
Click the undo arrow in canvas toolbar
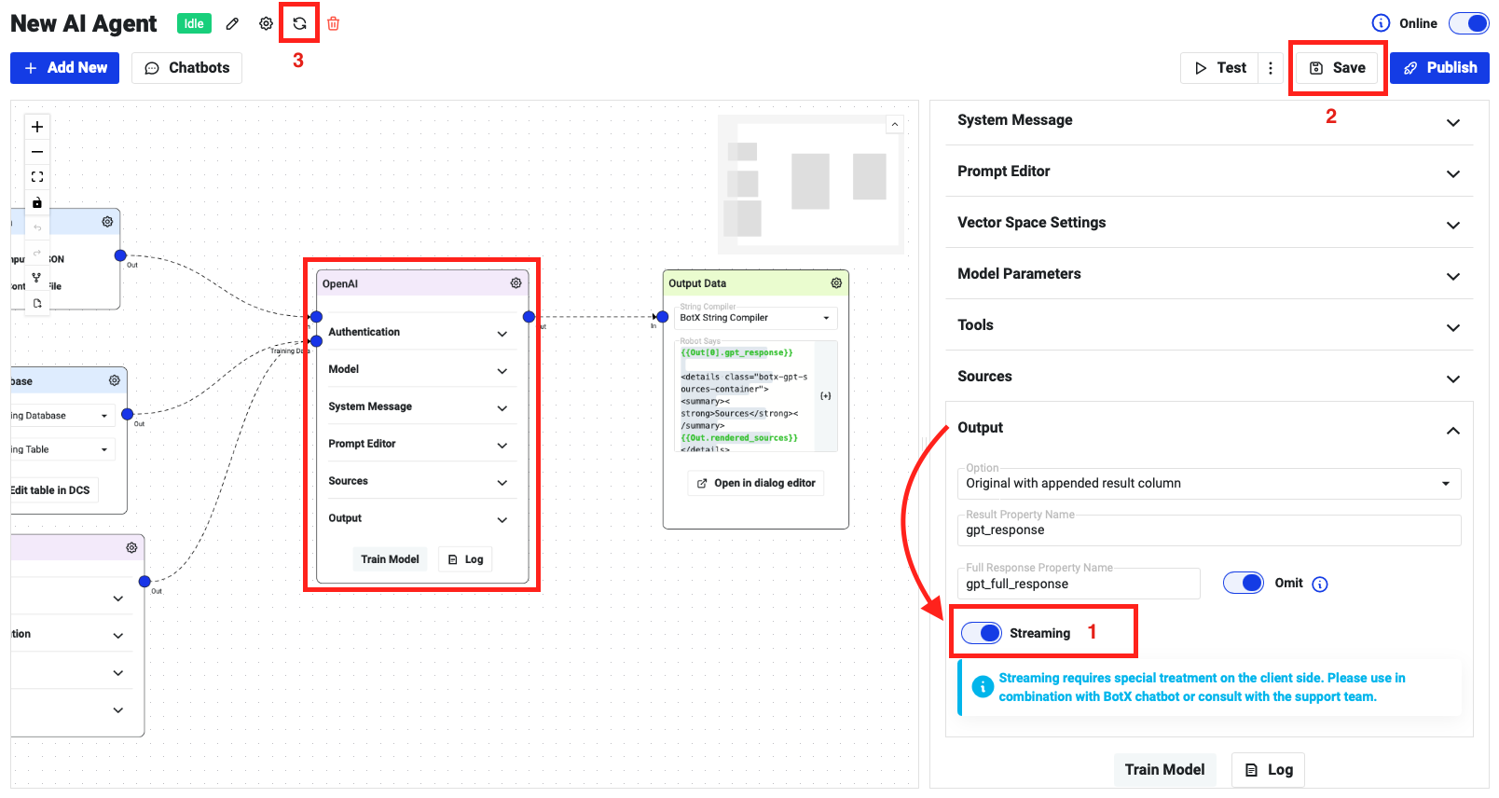pyautogui.click(x=37, y=227)
